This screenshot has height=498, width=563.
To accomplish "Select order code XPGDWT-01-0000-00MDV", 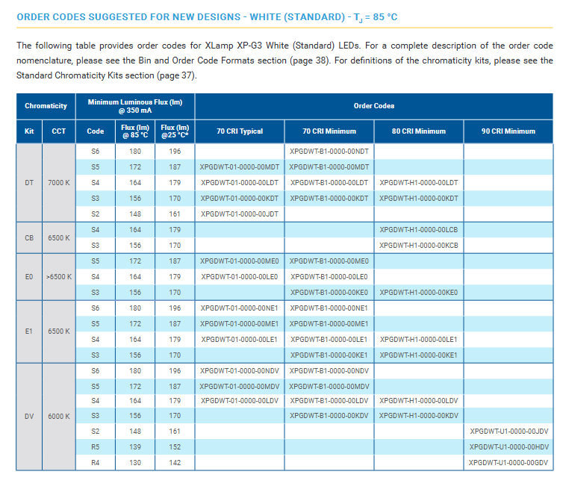I will point(240,386).
